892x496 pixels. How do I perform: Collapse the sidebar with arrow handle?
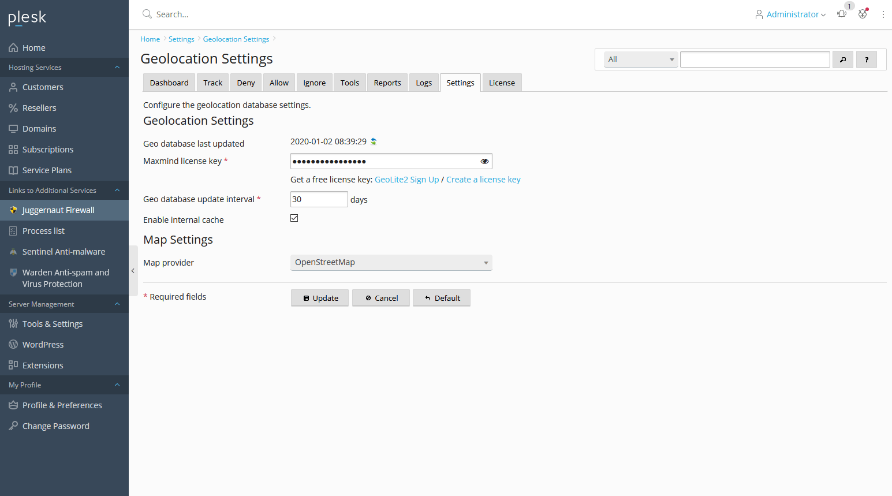pos(133,271)
